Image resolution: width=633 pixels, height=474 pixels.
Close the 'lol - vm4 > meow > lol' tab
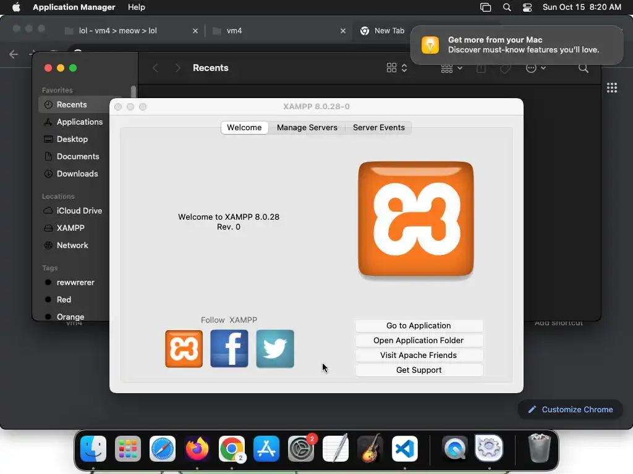(195, 31)
